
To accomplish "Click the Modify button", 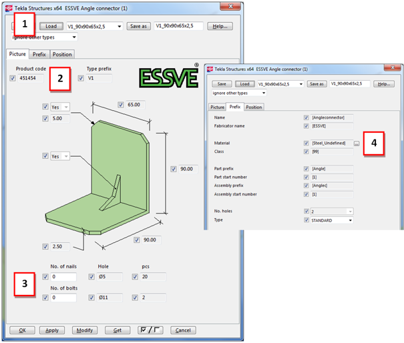I will pos(85,330).
